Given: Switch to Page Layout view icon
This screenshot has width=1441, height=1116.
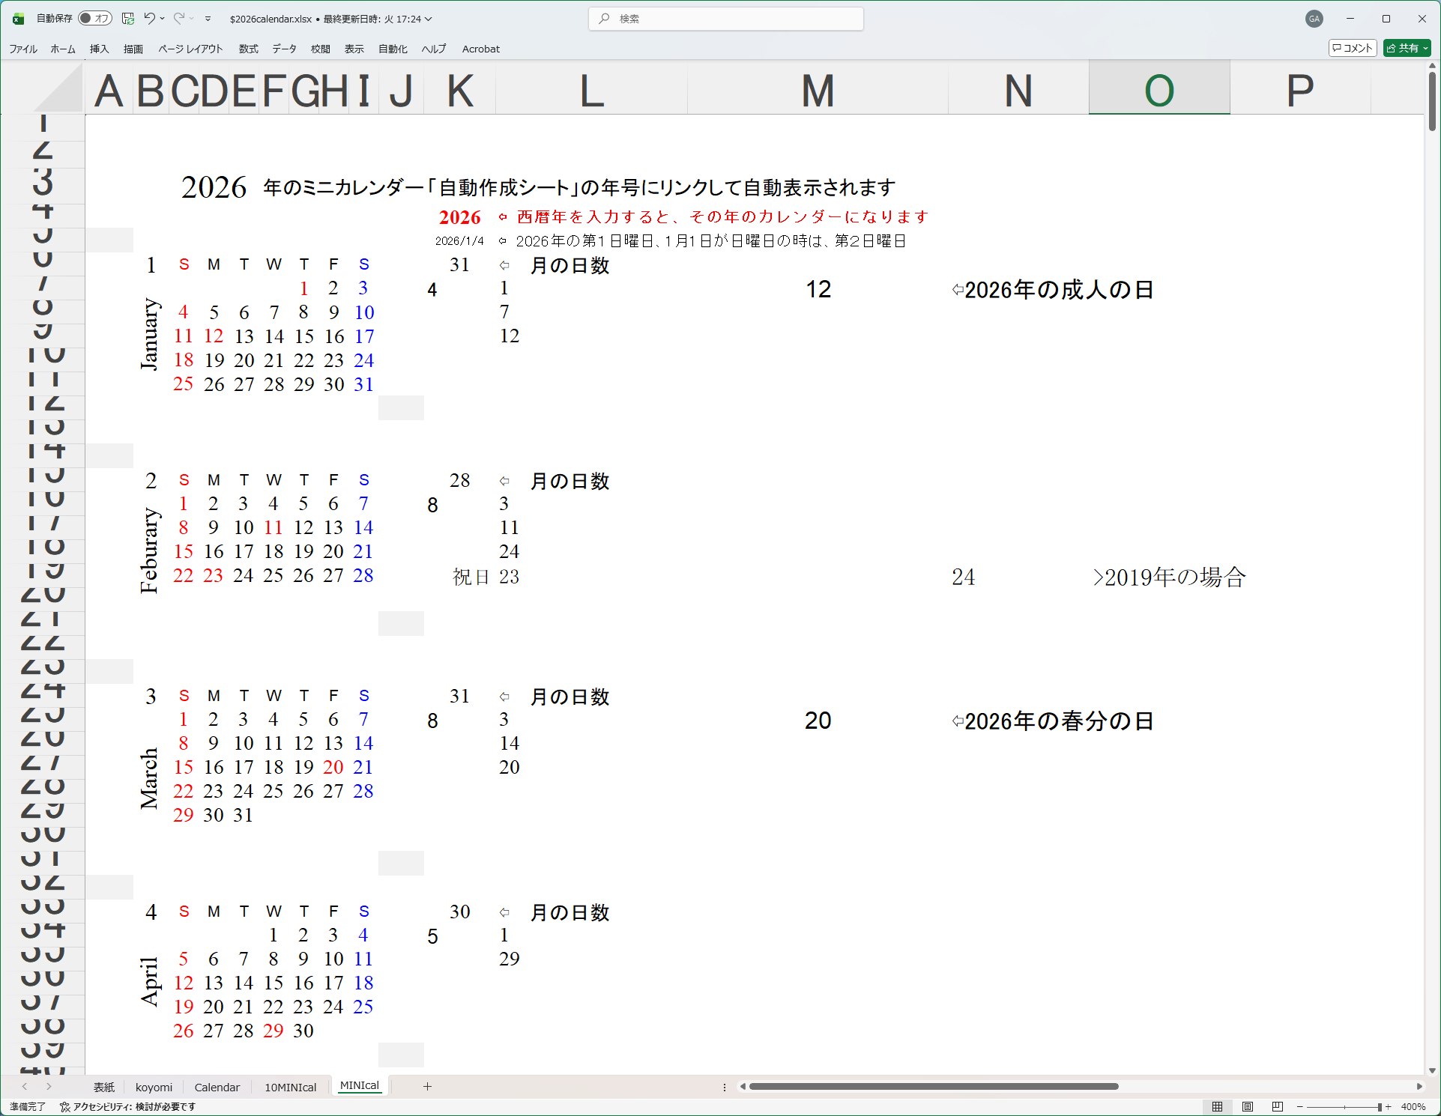Looking at the screenshot, I should pyautogui.click(x=1248, y=1106).
